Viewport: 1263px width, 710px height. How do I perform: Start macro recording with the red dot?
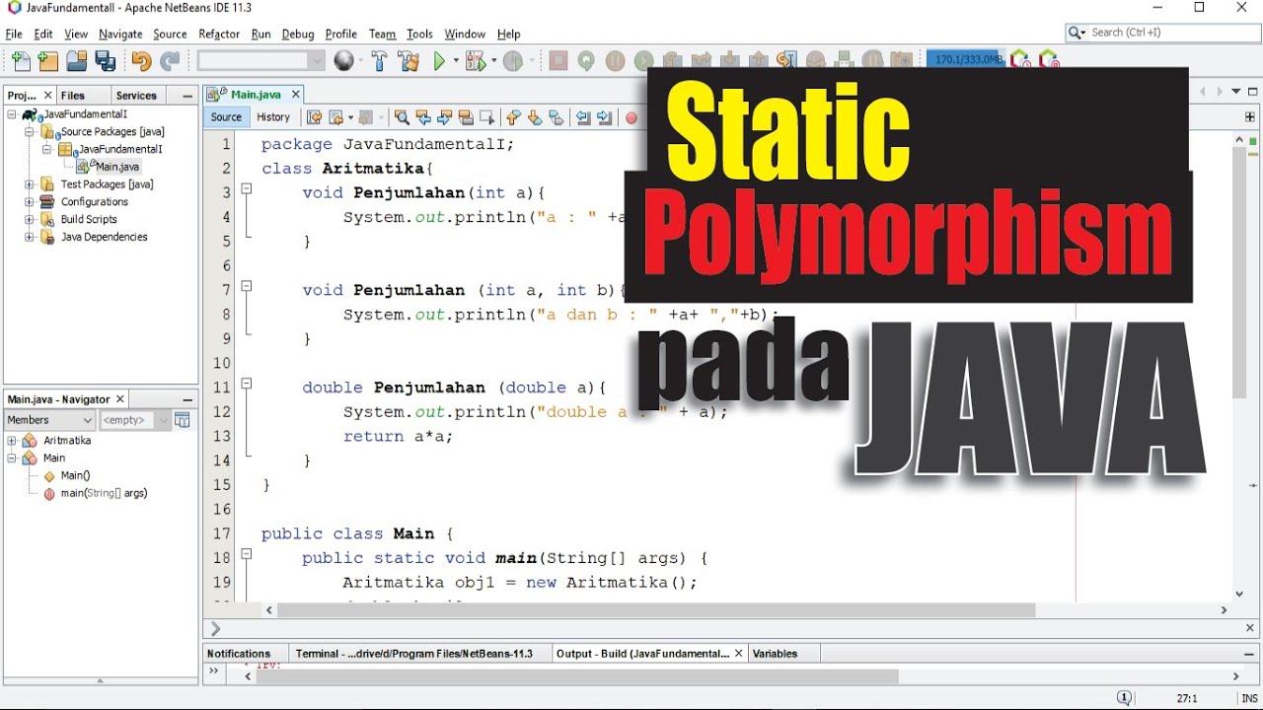[631, 118]
